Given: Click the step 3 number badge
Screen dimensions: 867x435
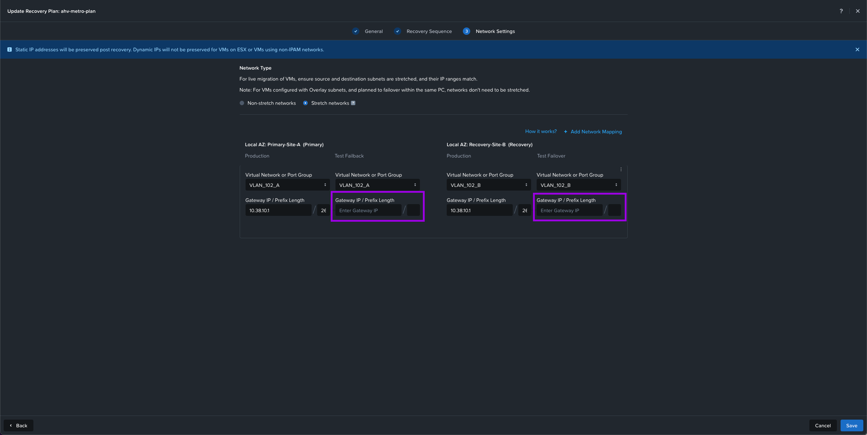Looking at the screenshot, I should [x=467, y=31].
